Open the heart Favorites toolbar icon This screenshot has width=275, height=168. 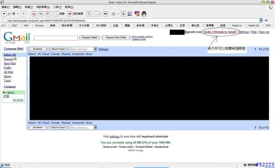(70, 13)
